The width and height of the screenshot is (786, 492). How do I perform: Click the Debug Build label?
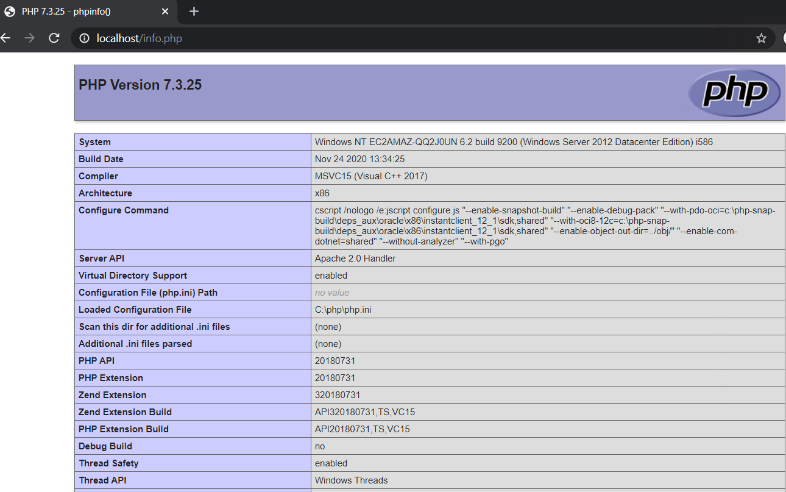tap(105, 446)
